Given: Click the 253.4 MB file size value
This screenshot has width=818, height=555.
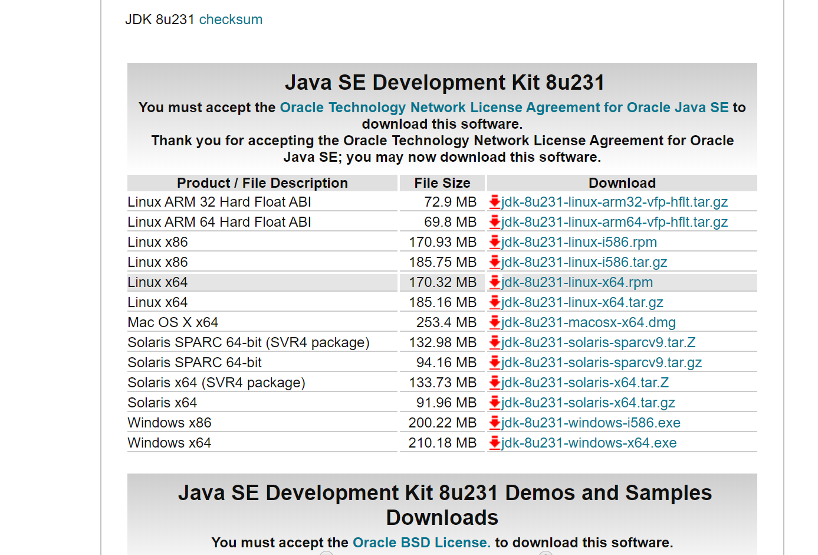Looking at the screenshot, I should pyautogui.click(x=446, y=322).
